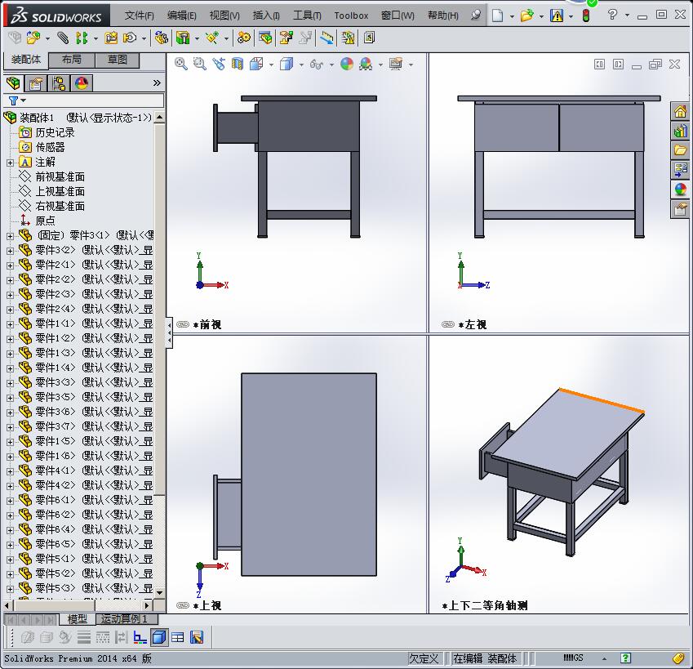
Task: Open the View Orientation dropdown arrow
Action: click(x=271, y=65)
